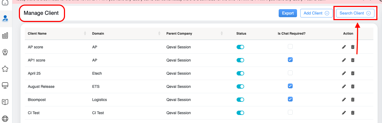Click the open book sidebar icon
Screen dimensions: 382x123
(x=5, y=102)
